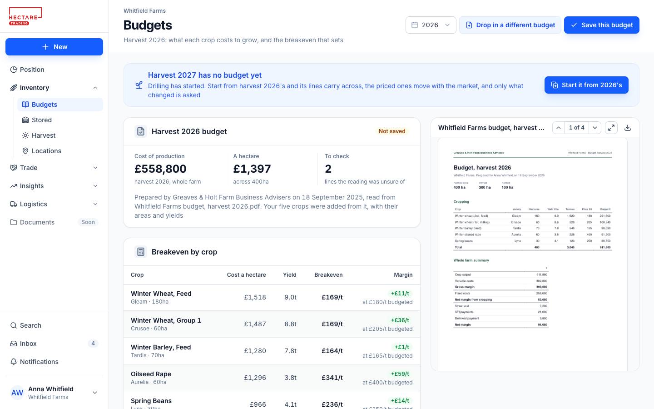Expand the Trade section chevron
Image resolution: width=654 pixels, height=409 pixels.
(95, 168)
